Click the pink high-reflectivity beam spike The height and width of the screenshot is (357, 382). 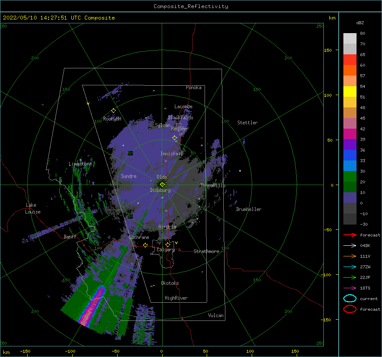93,306
